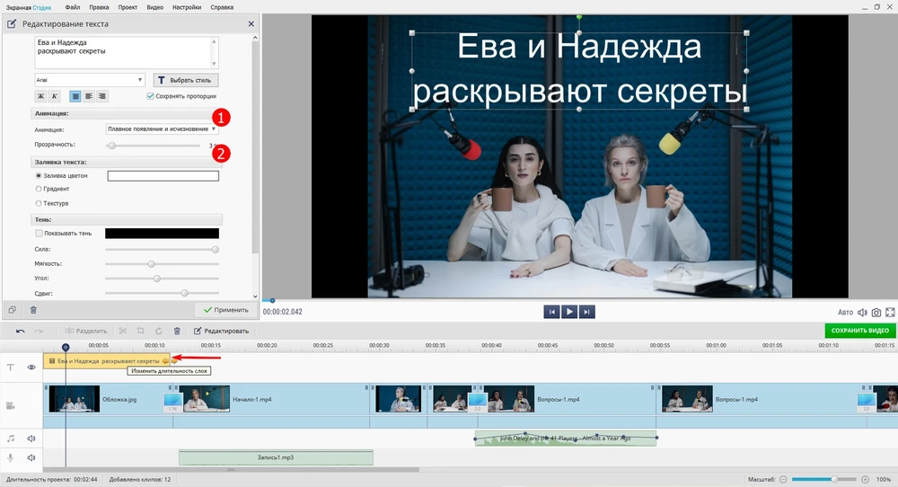
Task: Open the Arial font dropdown
Action: pos(90,80)
